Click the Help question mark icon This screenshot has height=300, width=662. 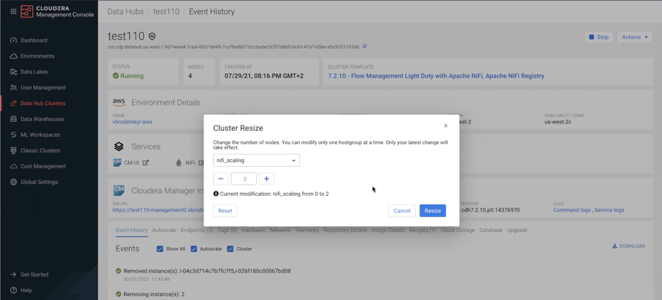click(x=14, y=290)
